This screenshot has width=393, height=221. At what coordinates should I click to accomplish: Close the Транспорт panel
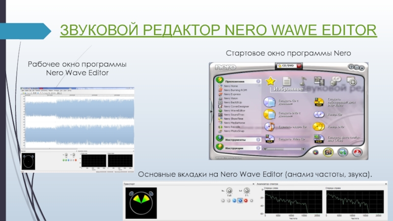[x=253, y=184]
